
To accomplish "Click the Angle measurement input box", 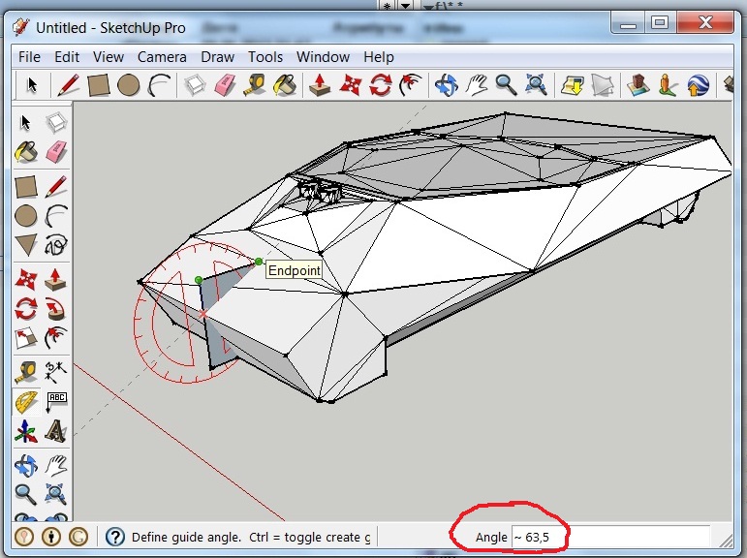I will coord(610,537).
